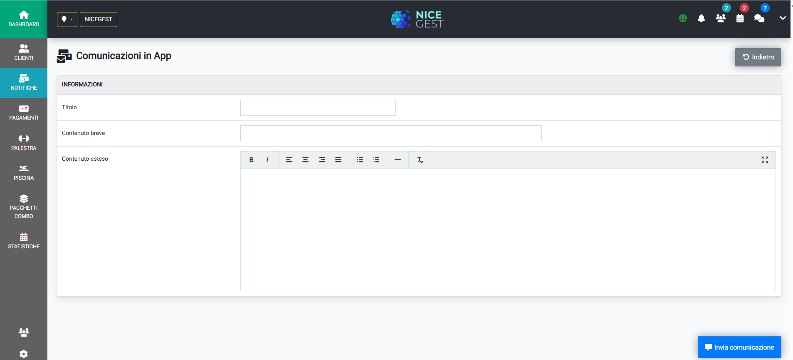Expand the editor to fullscreen

(765, 160)
